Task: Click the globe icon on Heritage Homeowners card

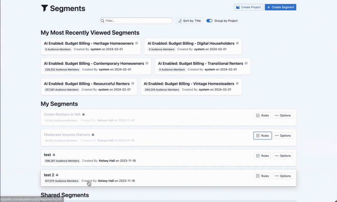Action: coord(136,43)
